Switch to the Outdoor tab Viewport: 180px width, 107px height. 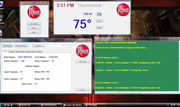pyautogui.click(x=12, y=51)
